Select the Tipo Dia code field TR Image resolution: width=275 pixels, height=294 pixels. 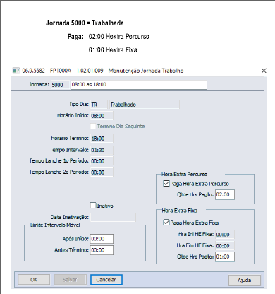[99, 105]
